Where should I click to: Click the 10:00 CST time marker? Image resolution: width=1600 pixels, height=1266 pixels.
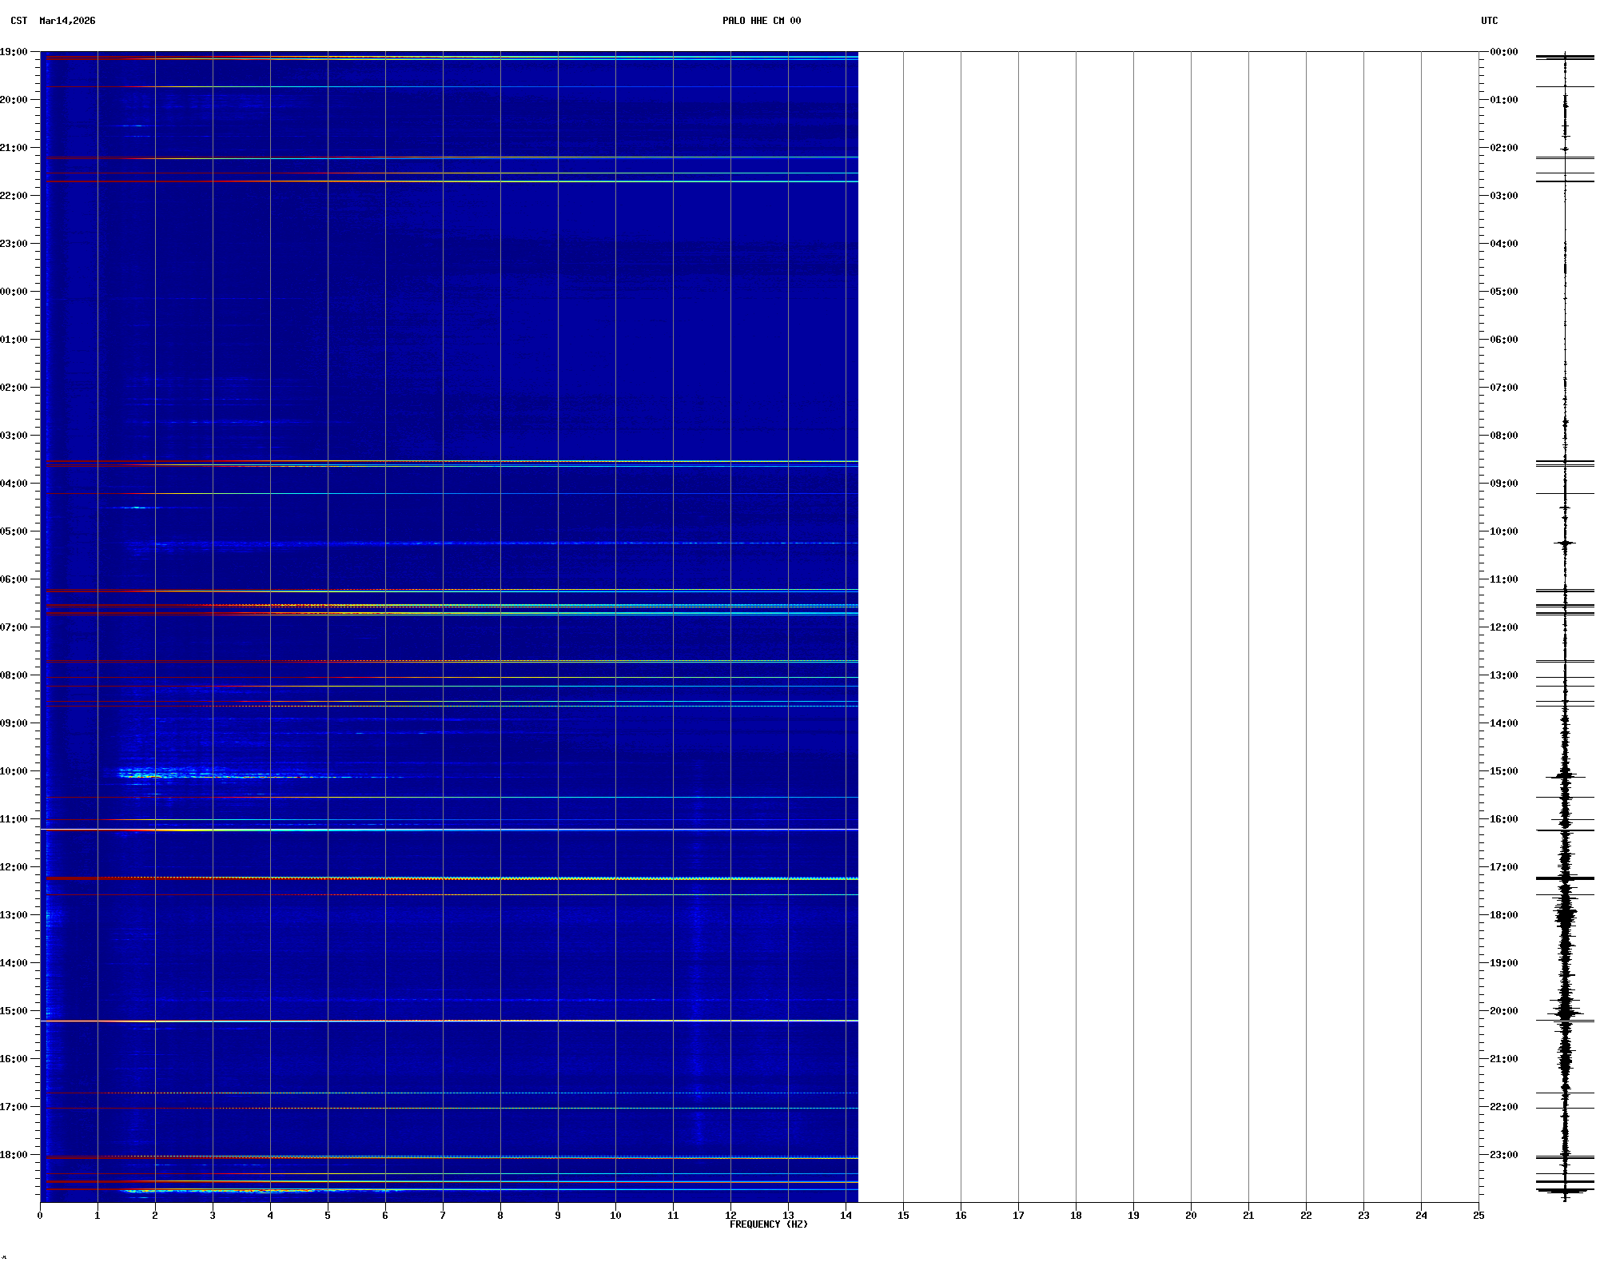[x=14, y=771]
